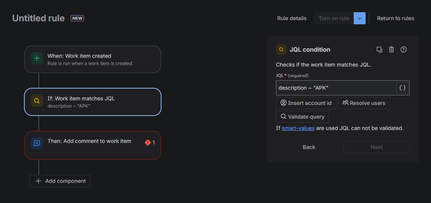
Task: Open help for JQL condition
Action: [x=403, y=50]
